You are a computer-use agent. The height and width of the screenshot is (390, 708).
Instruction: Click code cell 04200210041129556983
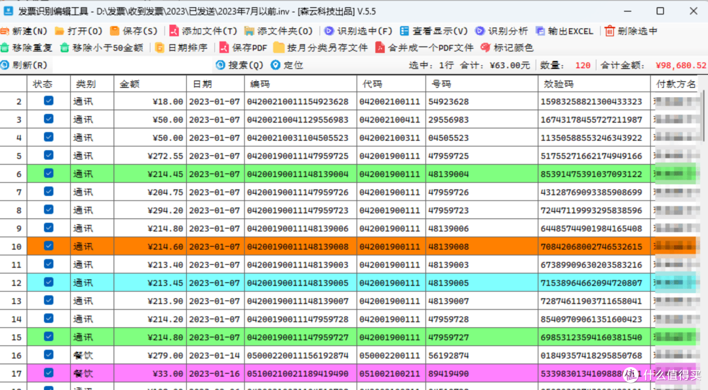[x=301, y=119]
